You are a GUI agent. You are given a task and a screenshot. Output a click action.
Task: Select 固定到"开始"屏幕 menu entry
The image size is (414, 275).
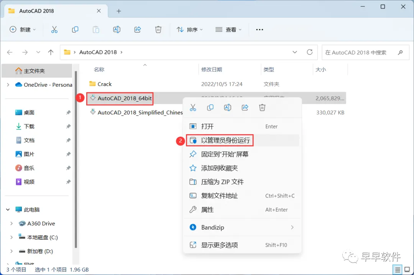pyautogui.click(x=242, y=154)
